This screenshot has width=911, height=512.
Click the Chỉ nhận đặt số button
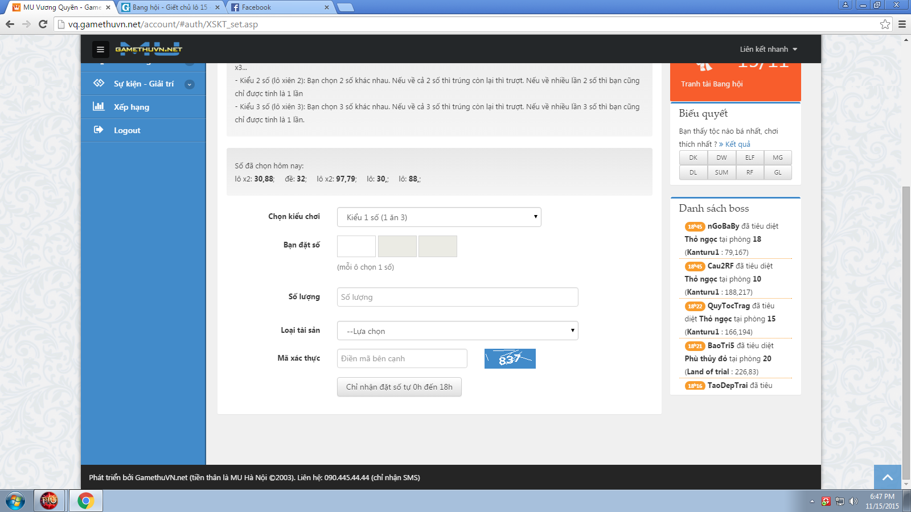399,387
